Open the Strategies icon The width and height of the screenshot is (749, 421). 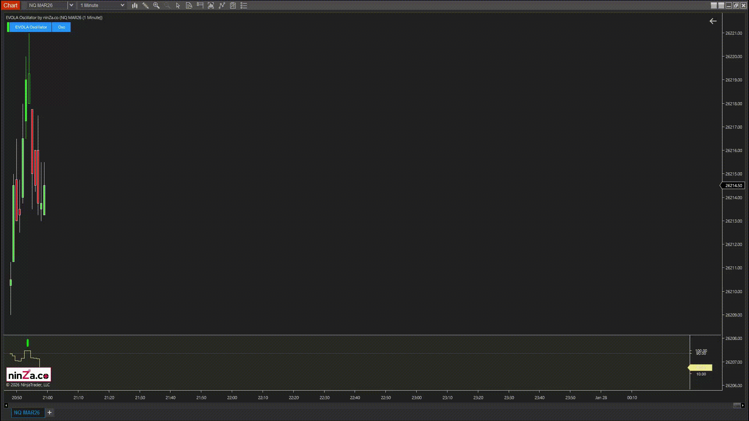click(233, 5)
